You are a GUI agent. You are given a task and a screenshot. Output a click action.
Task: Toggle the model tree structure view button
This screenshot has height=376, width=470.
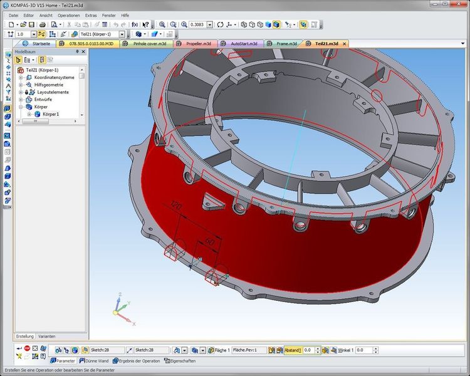(18, 60)
